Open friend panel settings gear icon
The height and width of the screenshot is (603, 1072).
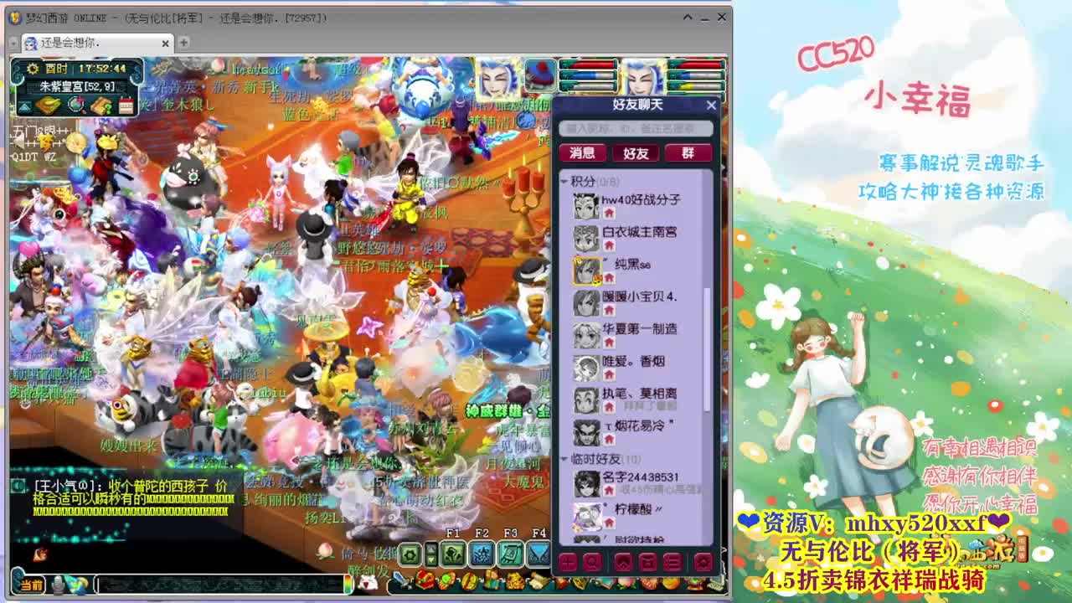pyautogui.click(x=703, y=562)
